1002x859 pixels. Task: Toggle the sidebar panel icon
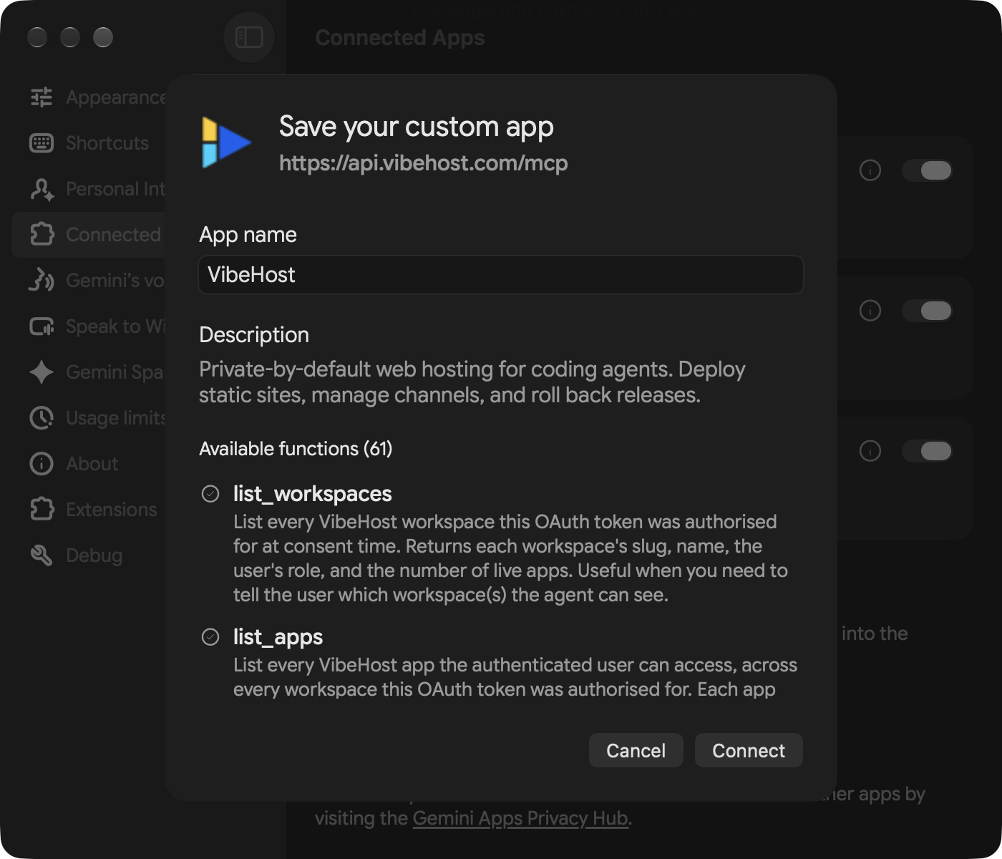click(x=249, y=37)
